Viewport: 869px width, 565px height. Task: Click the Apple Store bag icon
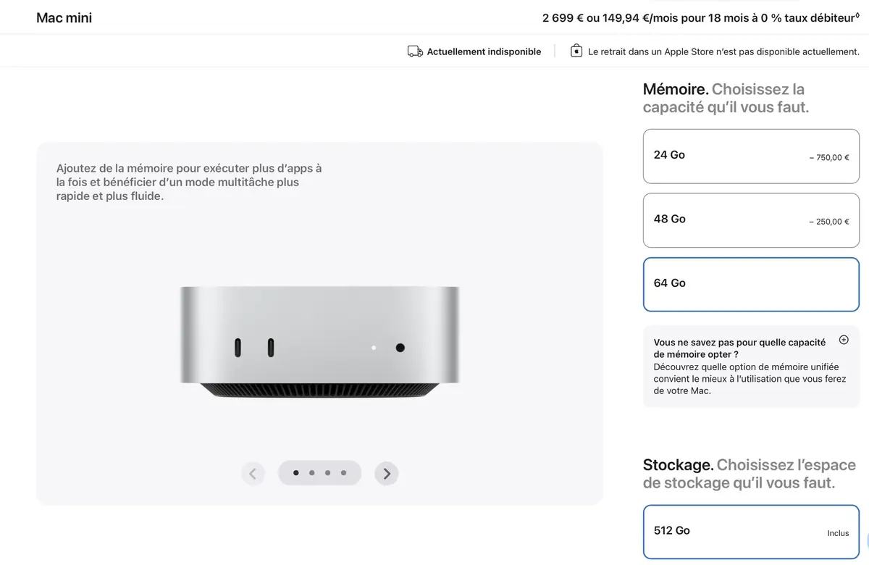[576, 50]
